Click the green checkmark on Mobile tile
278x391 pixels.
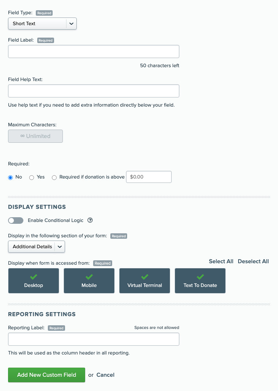pos(89,277)
